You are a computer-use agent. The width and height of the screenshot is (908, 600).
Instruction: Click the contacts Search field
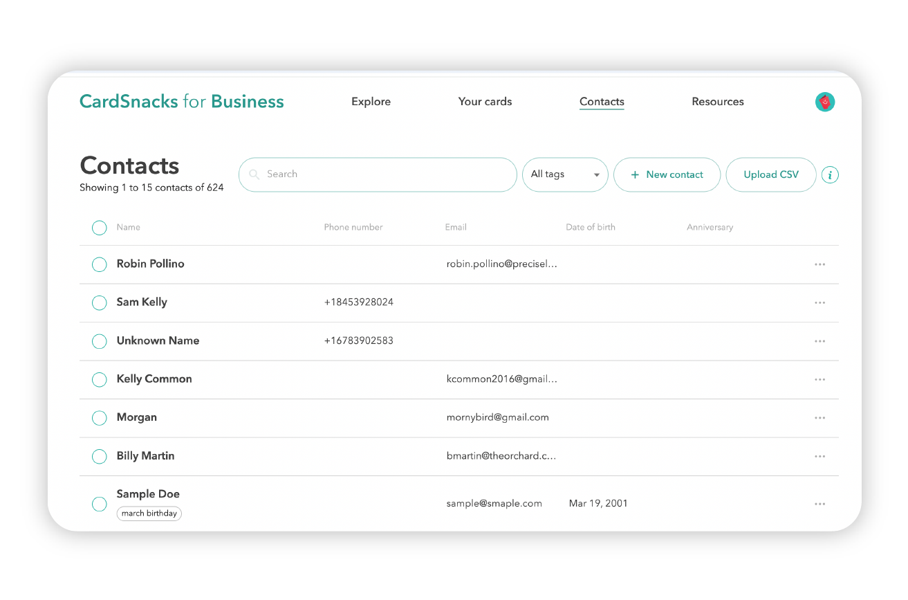[378, 175]
